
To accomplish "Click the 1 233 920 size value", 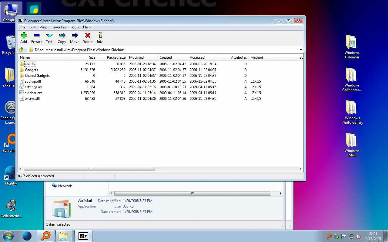I will click(88, 93).
